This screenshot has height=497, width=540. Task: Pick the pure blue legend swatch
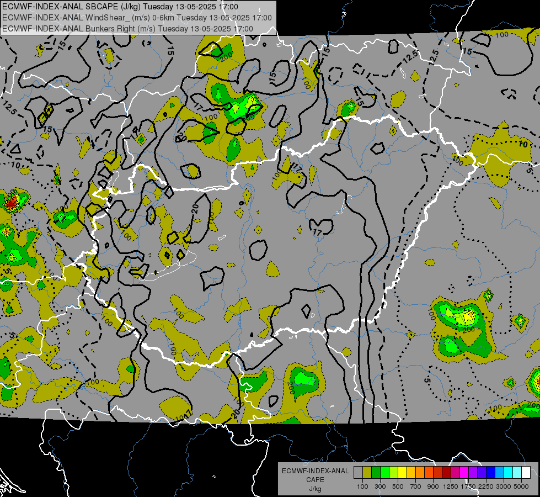pos(491,473)
